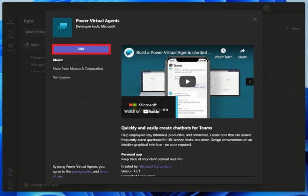Click the Apps grid icon in sidebar
308x196 pixels.
pos(10,170)
